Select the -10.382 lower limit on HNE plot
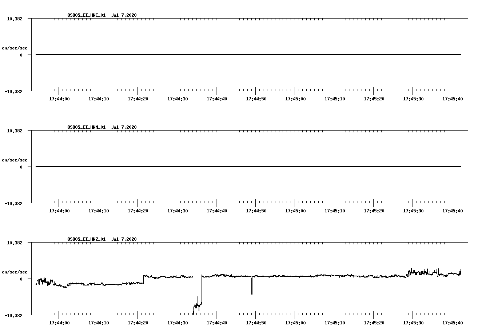494x336 pixels. pyautogui.click(x=13, y=92)
